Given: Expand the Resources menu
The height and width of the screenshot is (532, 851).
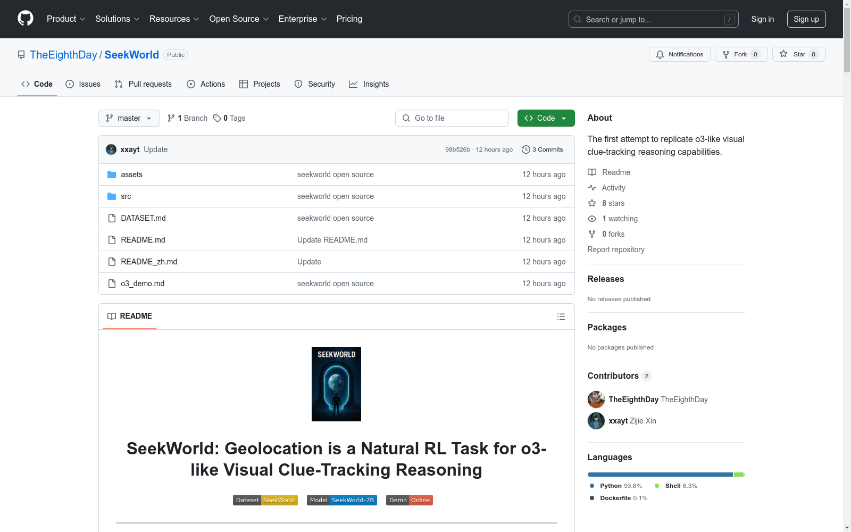Looking at the screenshot, I should pyautogui.click(x=174, y=19).
